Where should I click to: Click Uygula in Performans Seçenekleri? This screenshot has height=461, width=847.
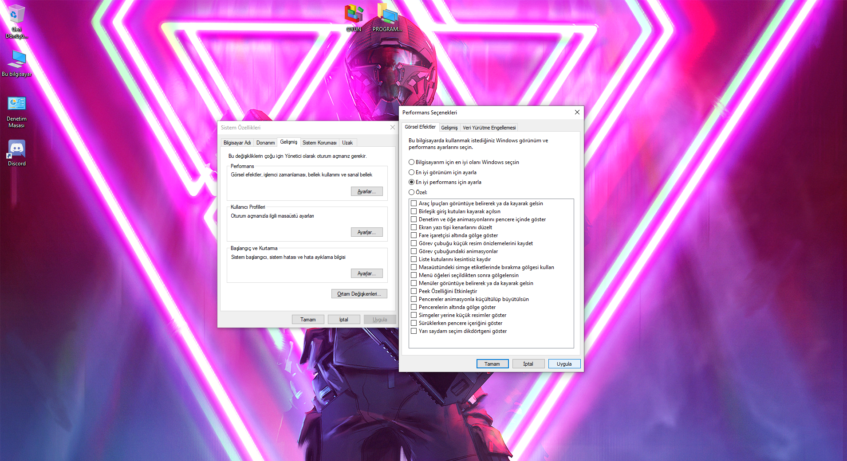tap(564, 364)
